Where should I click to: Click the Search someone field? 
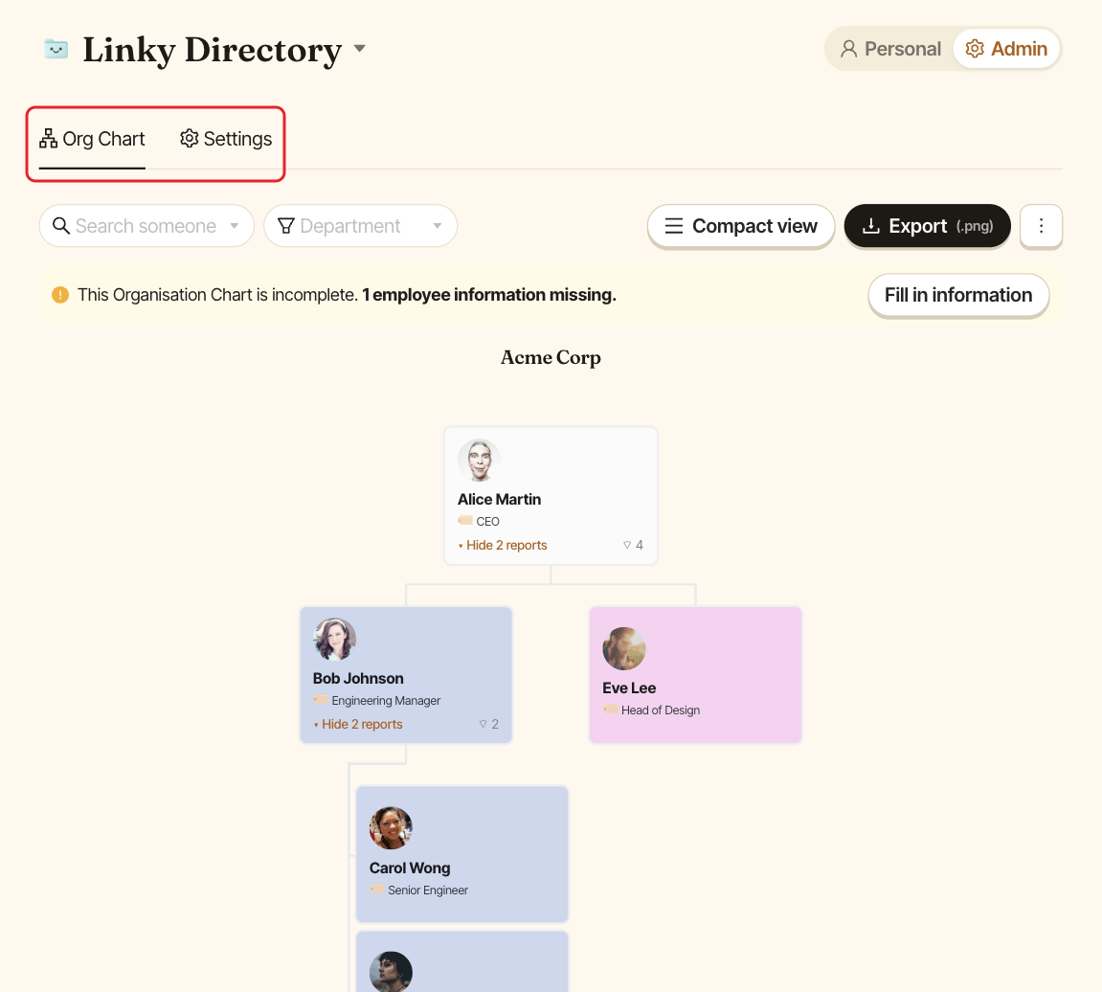(146, 226)
